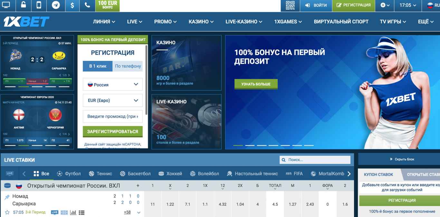
Task: Open the list view icon beside statistics
Action: (81, 212)
